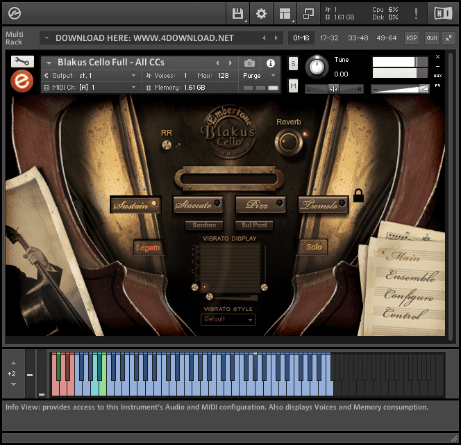Viewport: 461px width, 445px height.
Task: Toggle the aux sends button in header
Action: coord(432,38)
